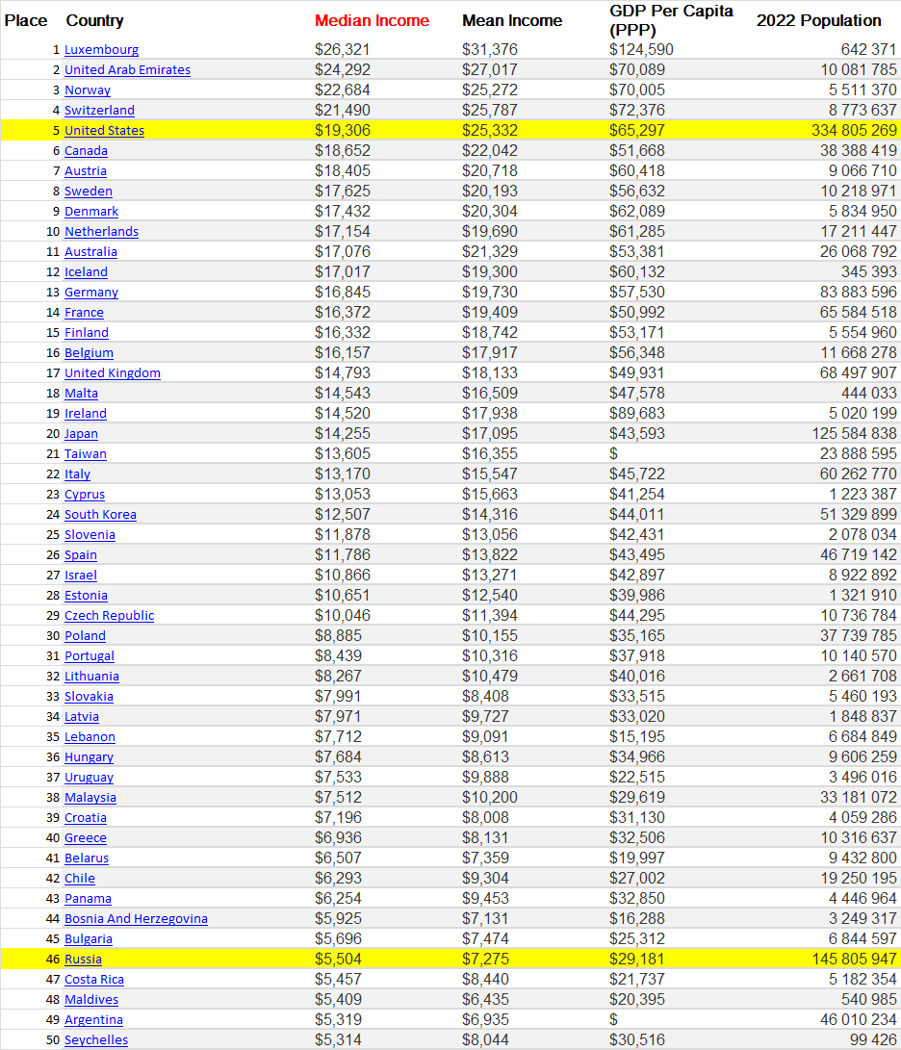This screenshot has height=1050, width=901.
Task: Follow the Russia link in row 46
Action: 83,960
